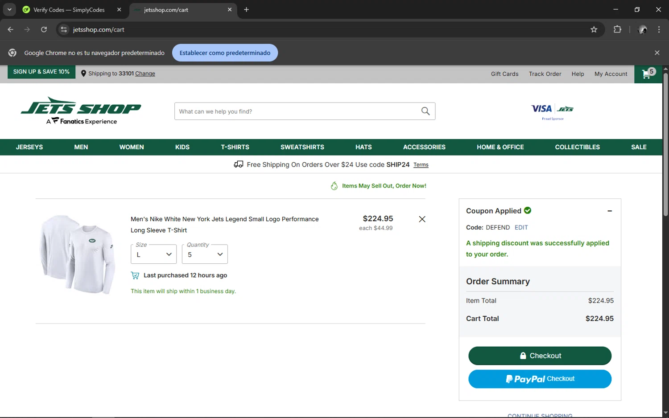669x418 pixels.
Task: Click the green coupon applied checkmark
Action: (x=528, y=210)
